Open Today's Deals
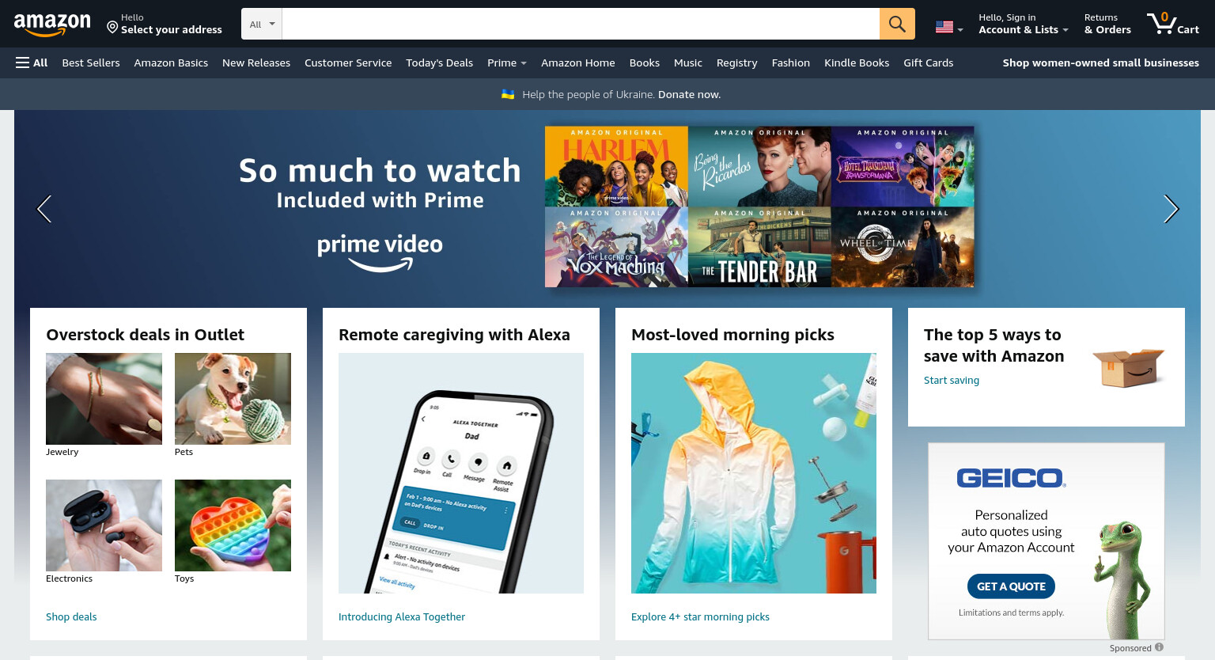1215x660 pixels. (x=439, y=63)
